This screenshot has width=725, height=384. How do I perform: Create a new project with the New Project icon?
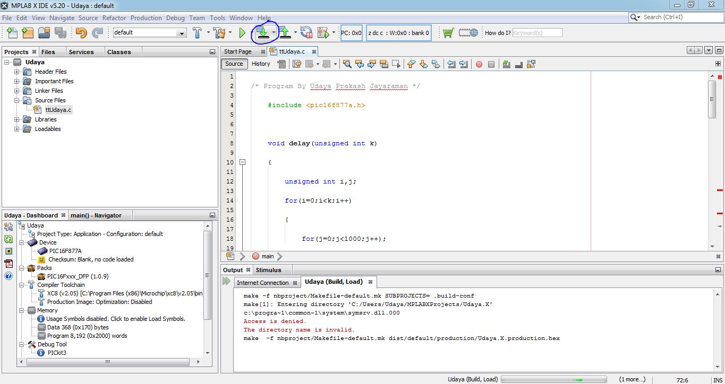26,32
